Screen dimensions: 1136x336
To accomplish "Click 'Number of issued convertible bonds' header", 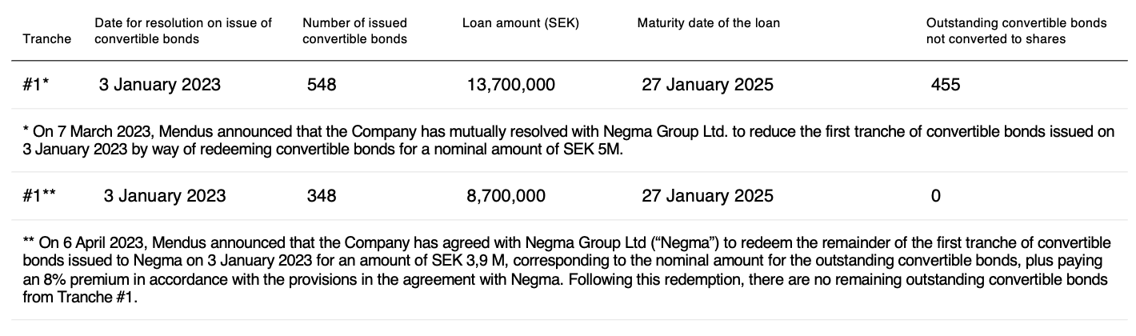I will pos(354,30).
